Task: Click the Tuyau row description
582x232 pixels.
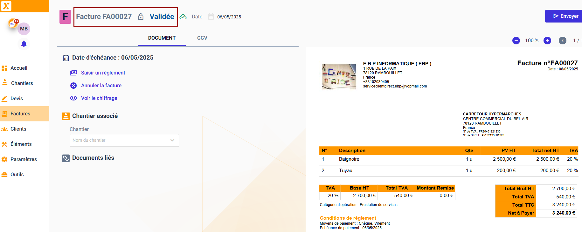Action: point(346,171)
